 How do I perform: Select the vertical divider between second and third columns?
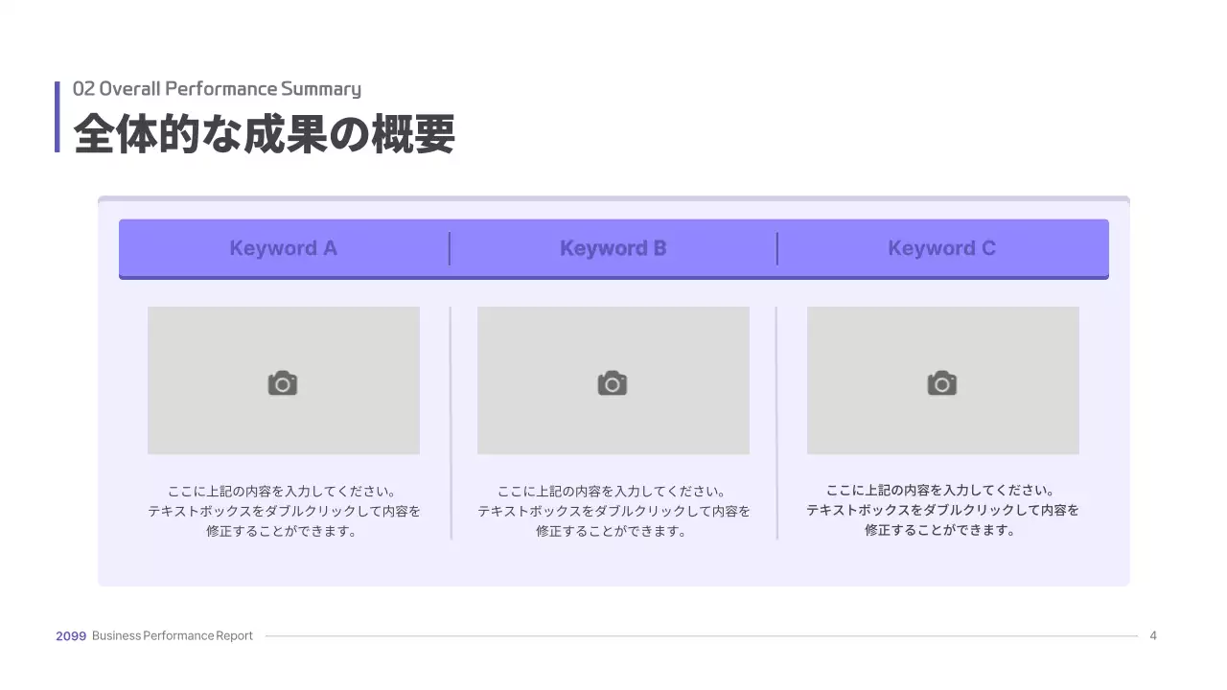tap(776, 423)
